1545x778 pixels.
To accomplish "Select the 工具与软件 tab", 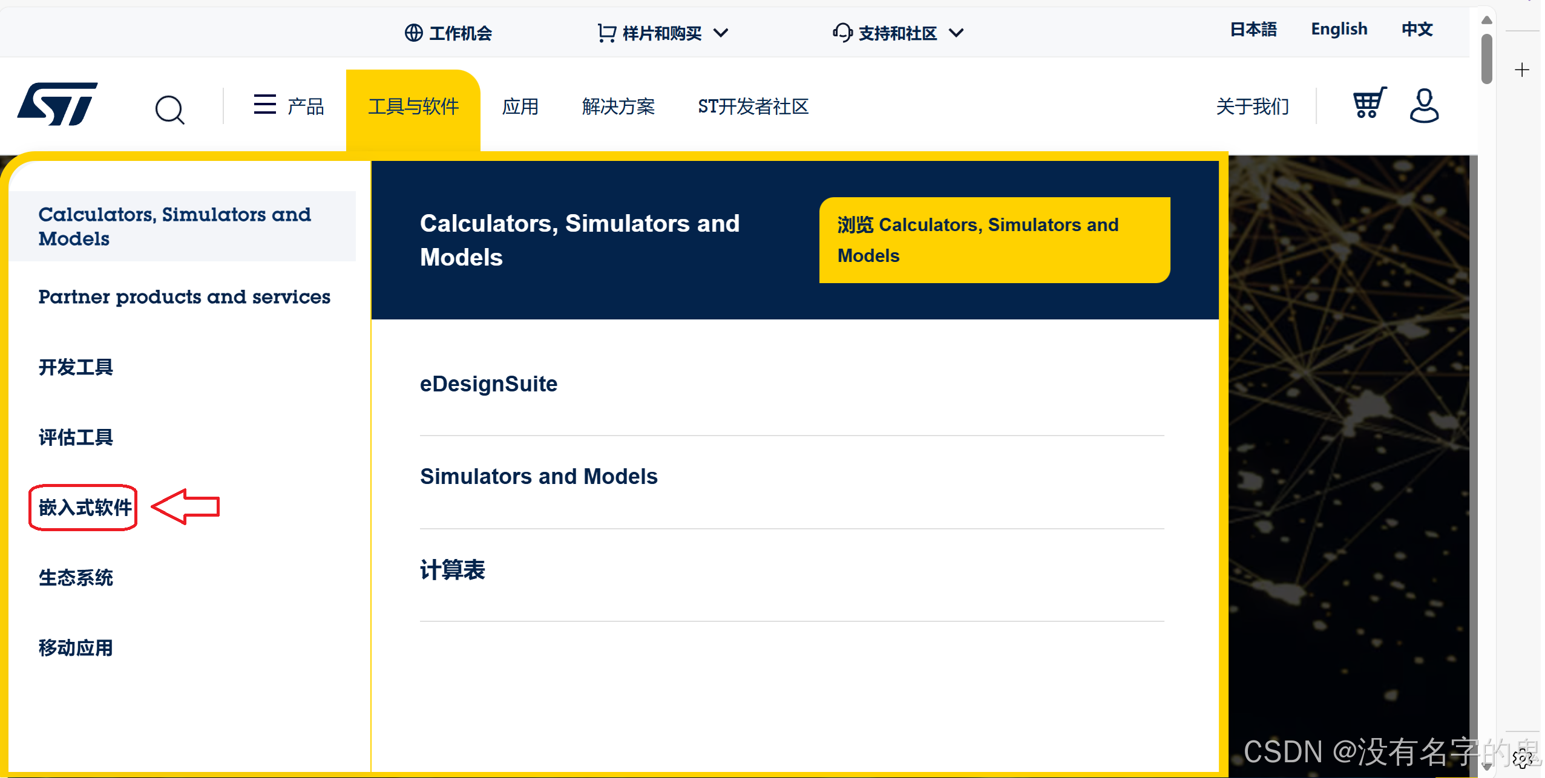I will [413, 109].
